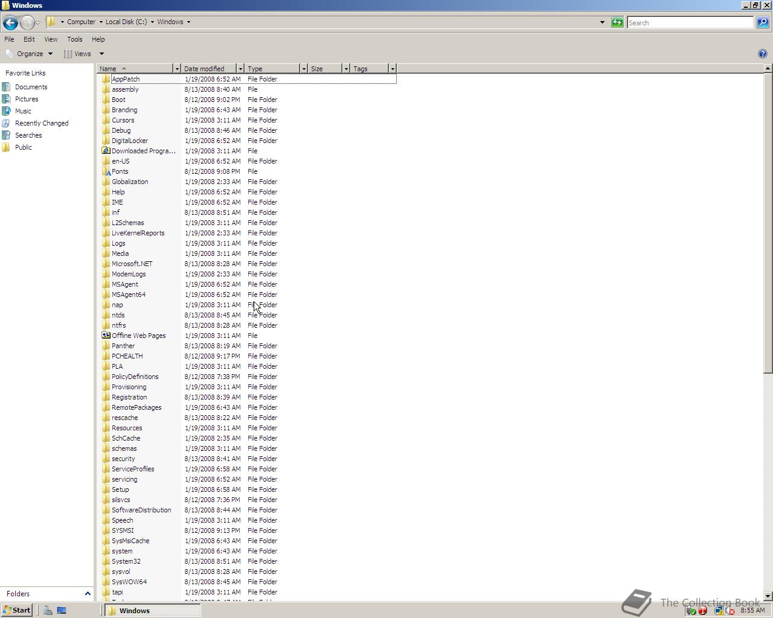Click the search magnifier button
Screen dimensions: 773x618
click(763, 22)
